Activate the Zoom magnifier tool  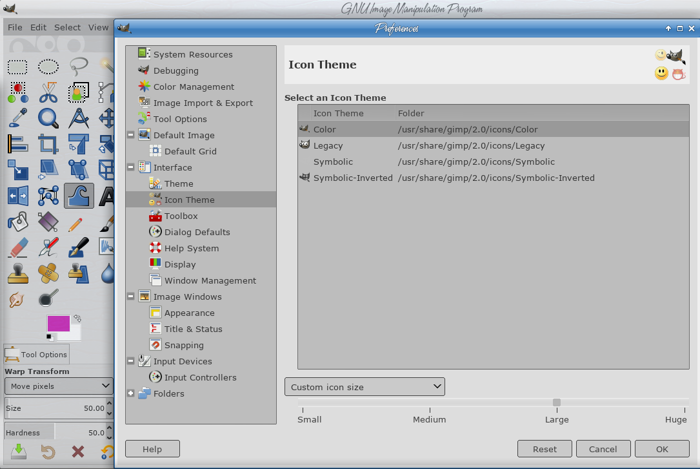tap(48, 118)
